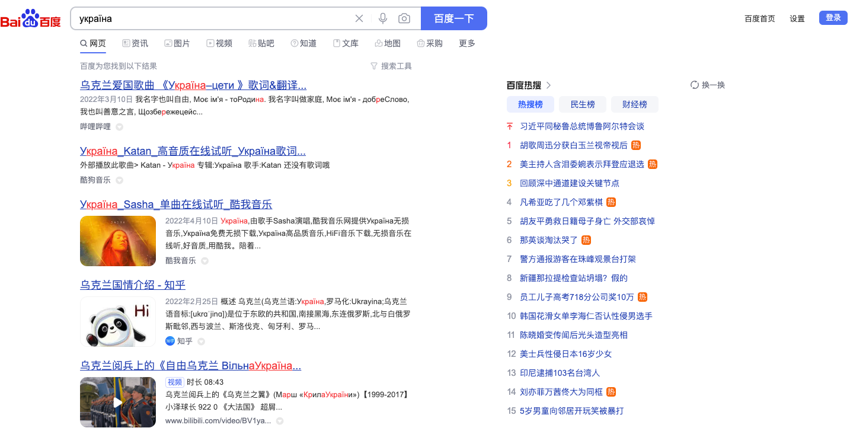This screenshot has height=431, width=850.
Task: Open result 乌克兰国情介绍 - 知乎
Action: point(133,285)
